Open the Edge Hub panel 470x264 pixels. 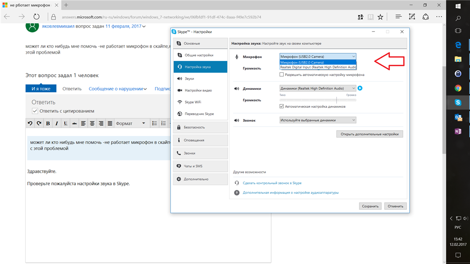coord(398,17)
